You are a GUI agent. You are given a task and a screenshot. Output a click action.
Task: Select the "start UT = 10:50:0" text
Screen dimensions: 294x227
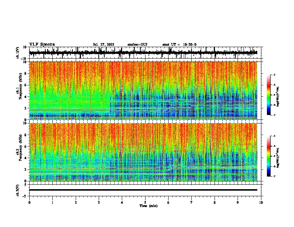point(179,45)
